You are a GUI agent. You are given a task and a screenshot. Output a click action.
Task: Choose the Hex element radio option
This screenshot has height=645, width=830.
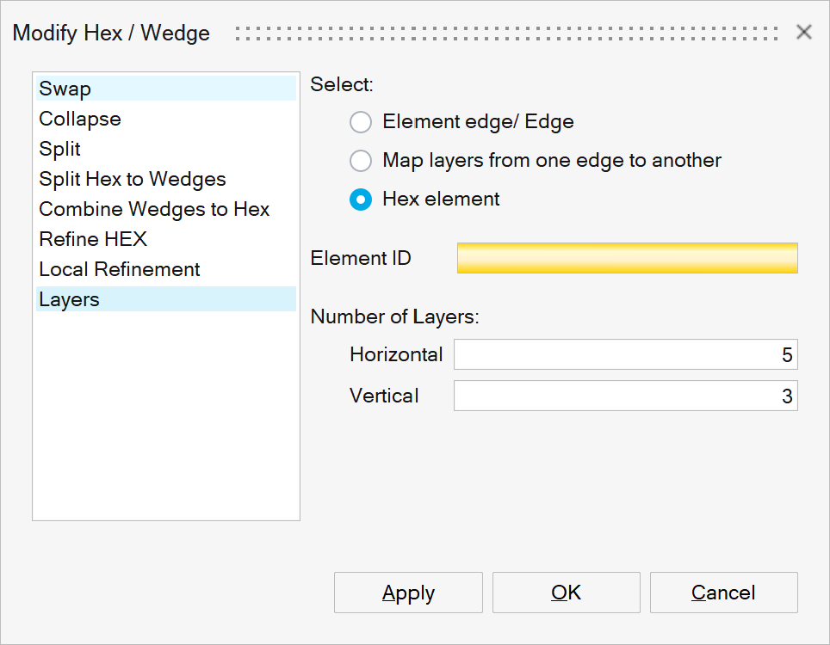pos(360,200)
